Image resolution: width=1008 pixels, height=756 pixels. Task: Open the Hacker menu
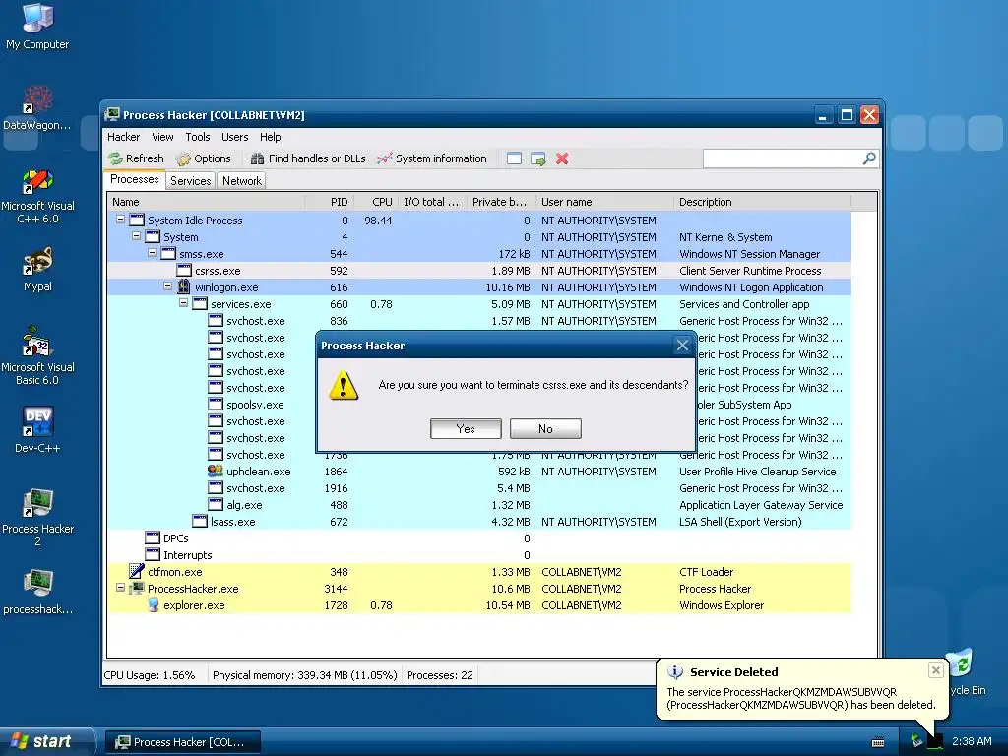[123, 137]
